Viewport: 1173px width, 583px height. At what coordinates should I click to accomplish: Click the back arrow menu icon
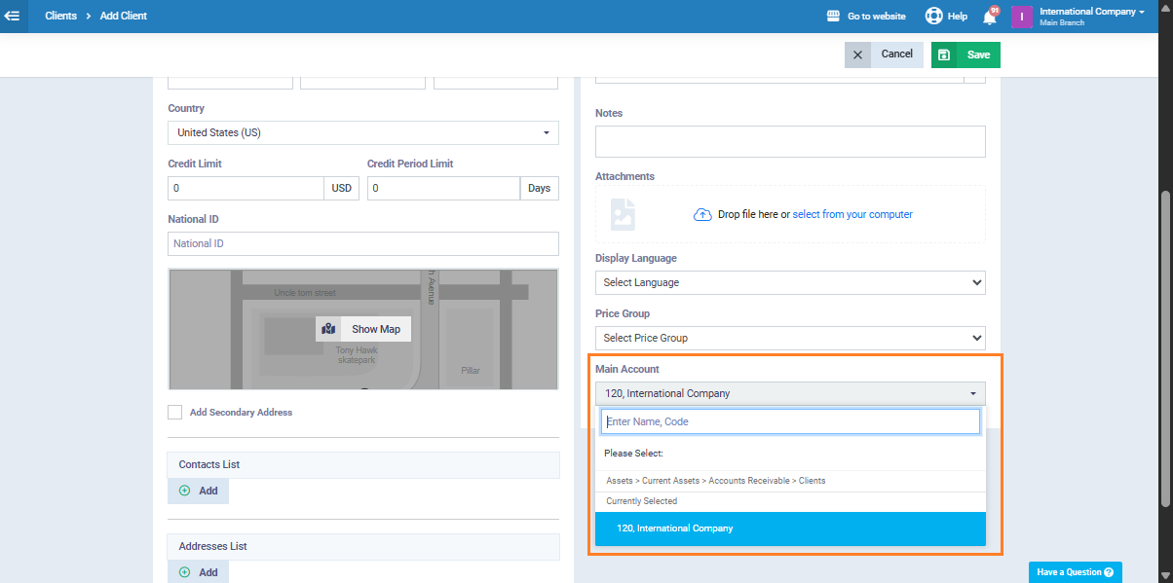click(13, 16)
